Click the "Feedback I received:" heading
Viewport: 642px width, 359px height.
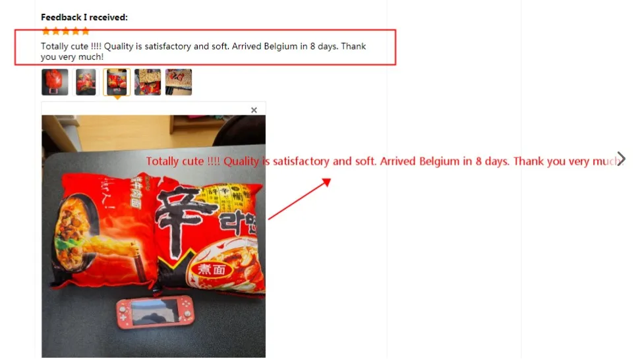[x=84, y=17]
